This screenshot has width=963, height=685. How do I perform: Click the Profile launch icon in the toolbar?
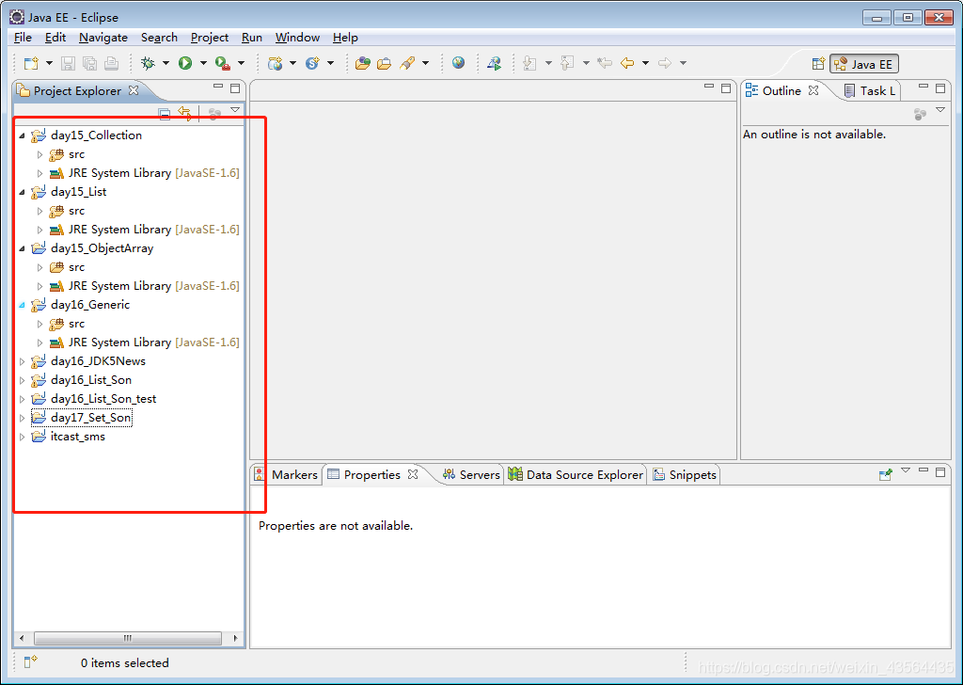click(495, 63)
